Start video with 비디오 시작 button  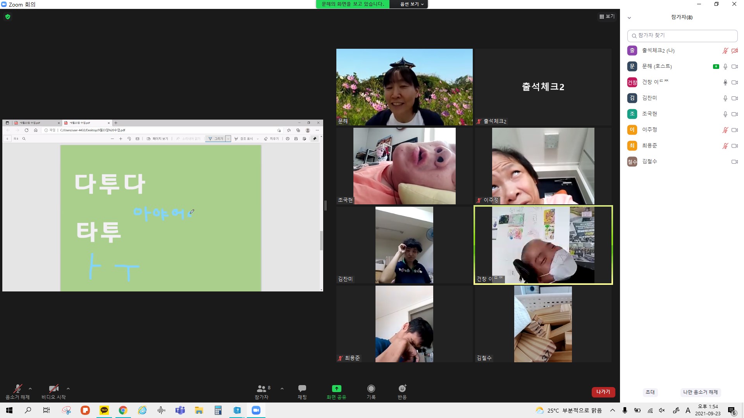[x=53, y=392]
